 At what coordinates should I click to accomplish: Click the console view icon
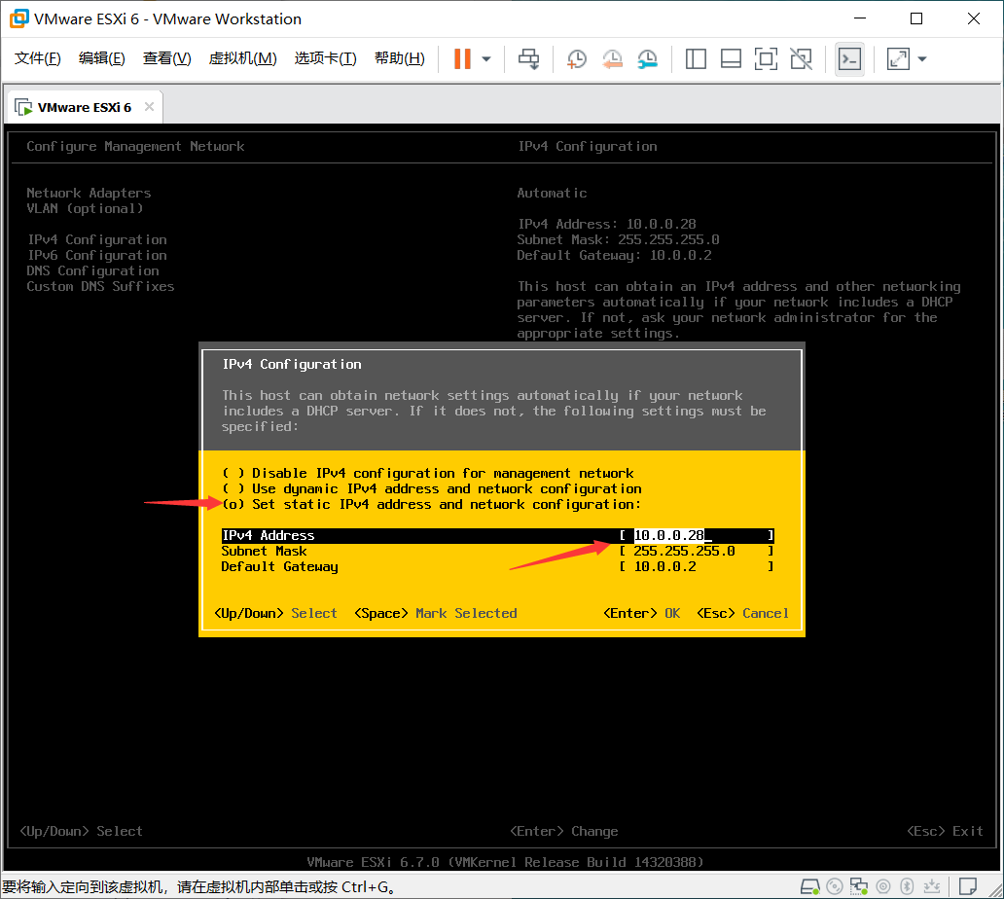849,59
